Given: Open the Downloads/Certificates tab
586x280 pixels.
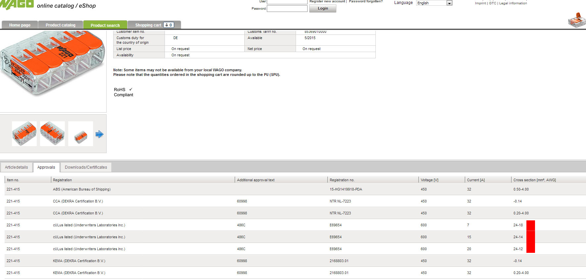Looking at the screenshot, I should click(86, 167).
